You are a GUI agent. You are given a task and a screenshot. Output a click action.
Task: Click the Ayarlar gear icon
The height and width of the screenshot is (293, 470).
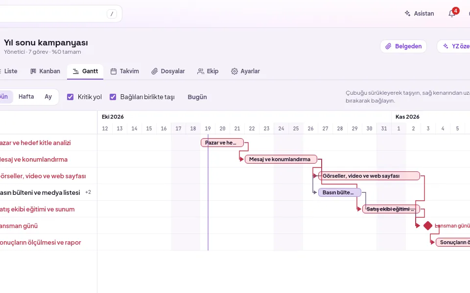[x=234, y=71]
